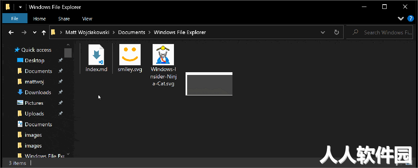The width and height of the screenshot is (418, 168).
Task: Expand chevron after Matt Wojciakowski breadcrumb
Action: click(114, 32)
